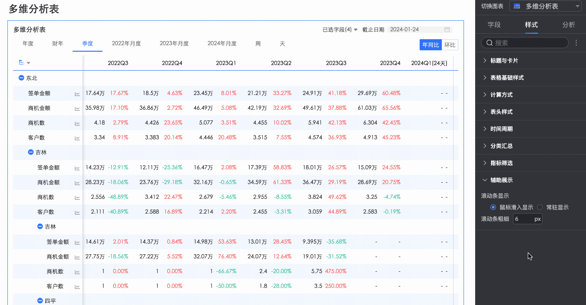Open the calendar icon in the 截止日期 field
This screenshot has height=305, width=586.
click(447, 30)
